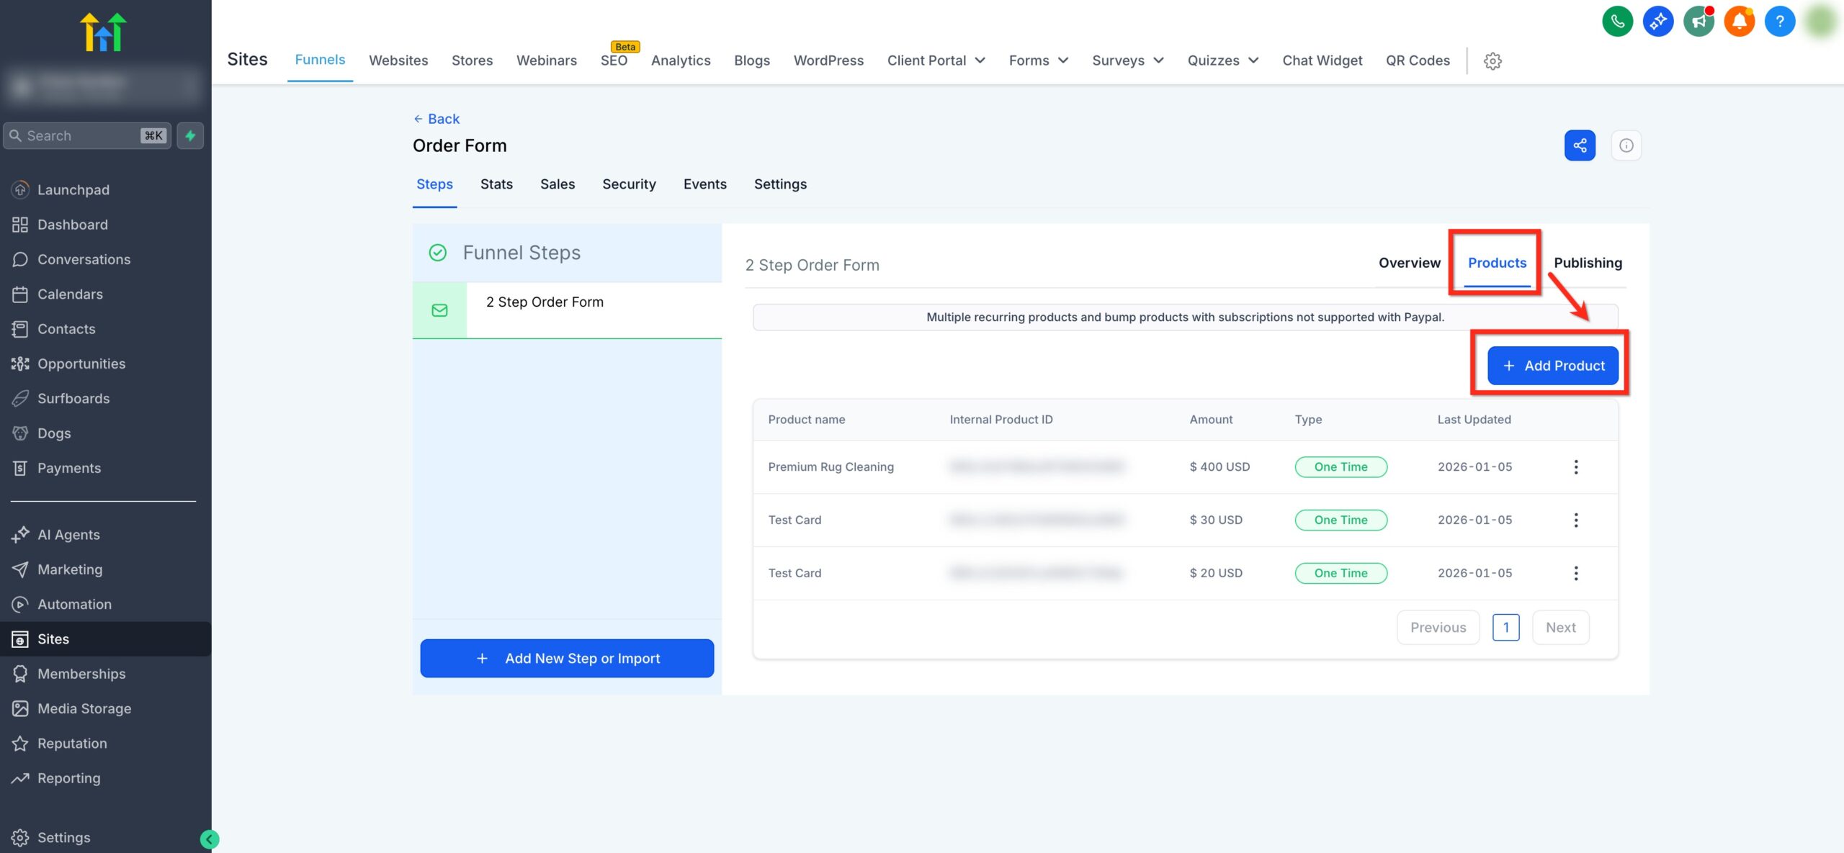Viewport: 1844px width, 853px height.
Task: Open Conversations in the left sidebar
Action: (x=84, y=259)
